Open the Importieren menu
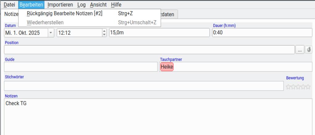315x135 pixels. click(60, 5)
